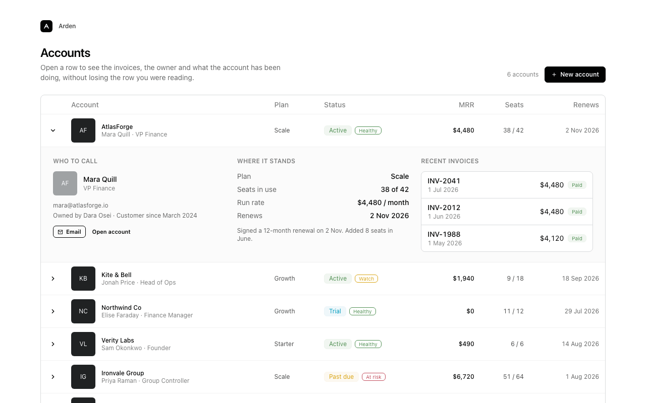646x403 pixels.
Task: Open invoice INV-1988
Action: click(x=507, y=238)
